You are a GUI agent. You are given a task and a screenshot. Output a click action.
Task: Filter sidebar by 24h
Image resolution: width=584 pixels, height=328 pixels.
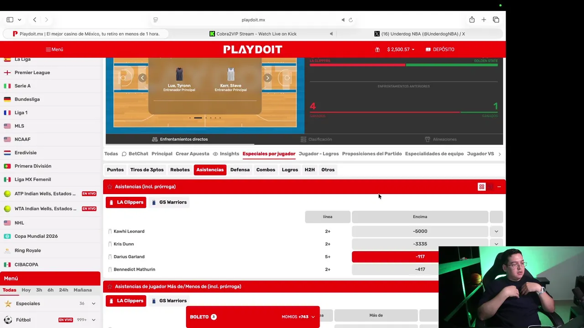63,290
